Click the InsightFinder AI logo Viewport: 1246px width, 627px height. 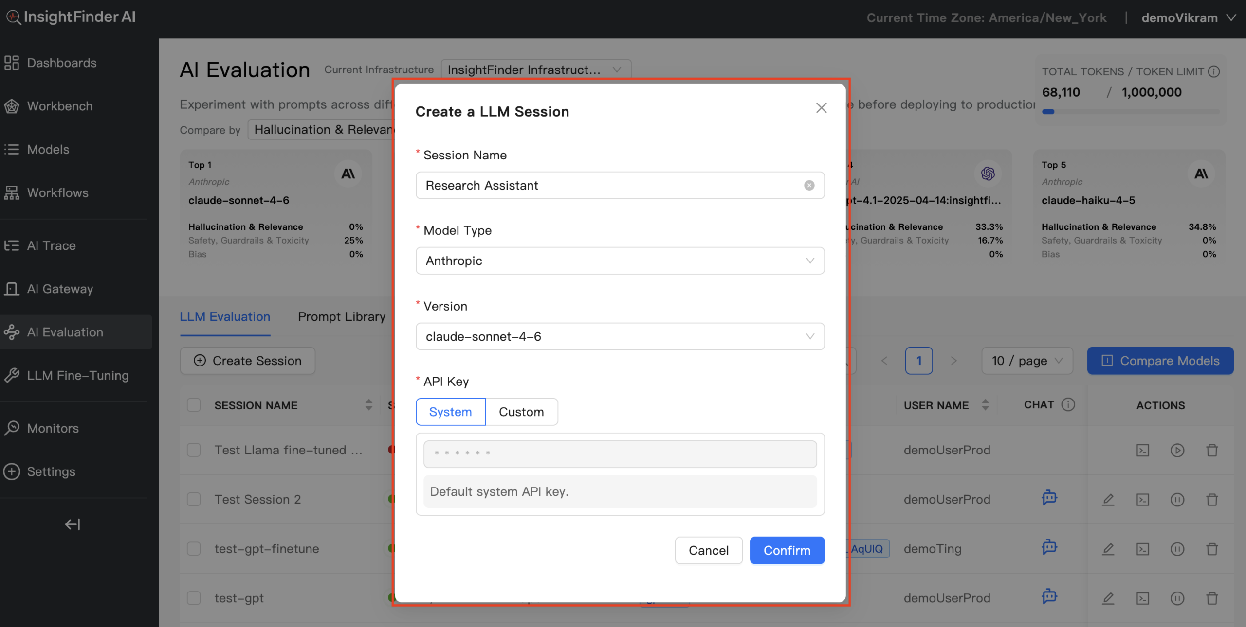(x=71, y=17)
